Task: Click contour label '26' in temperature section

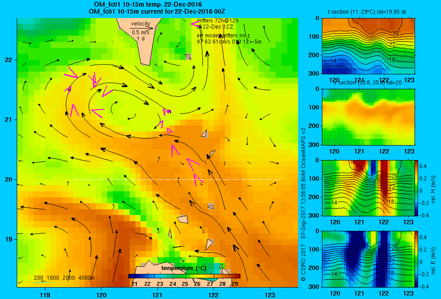Action: [396, 34]
